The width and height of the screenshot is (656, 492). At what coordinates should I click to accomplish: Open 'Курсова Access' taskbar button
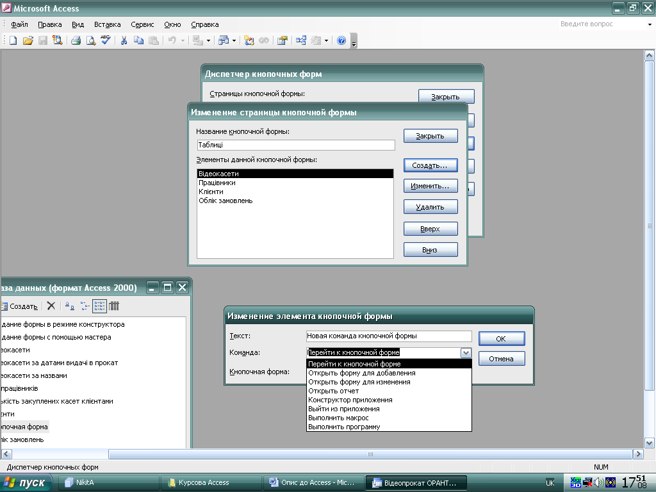tap(211, 483)
